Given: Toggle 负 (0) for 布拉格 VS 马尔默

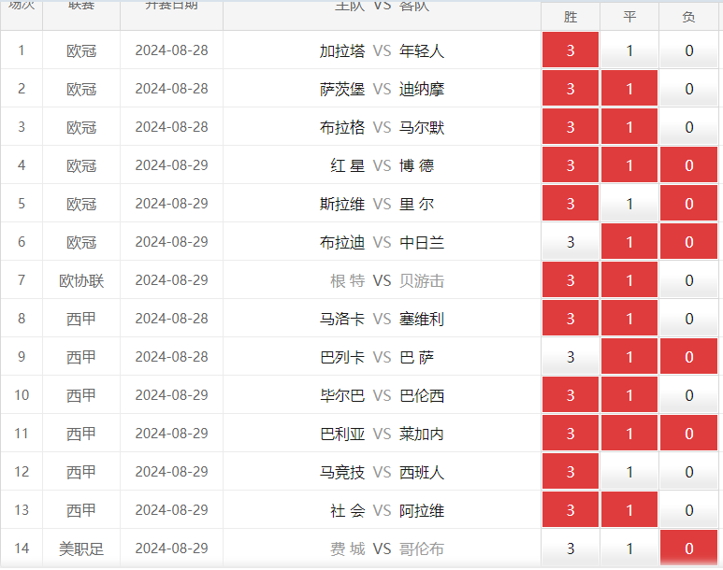Looking at the screenshot, I should point(689,126).
